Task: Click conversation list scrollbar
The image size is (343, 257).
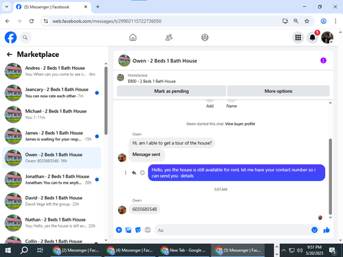Action: [106, 101]
